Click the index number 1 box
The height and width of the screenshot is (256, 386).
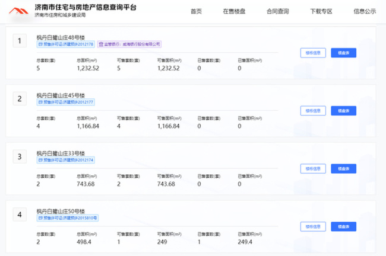[20, 41]
